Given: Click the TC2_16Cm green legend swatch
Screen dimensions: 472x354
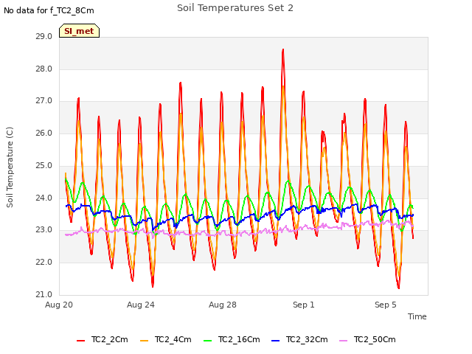Looking at the screenshot, I should [x=208, y=341].
